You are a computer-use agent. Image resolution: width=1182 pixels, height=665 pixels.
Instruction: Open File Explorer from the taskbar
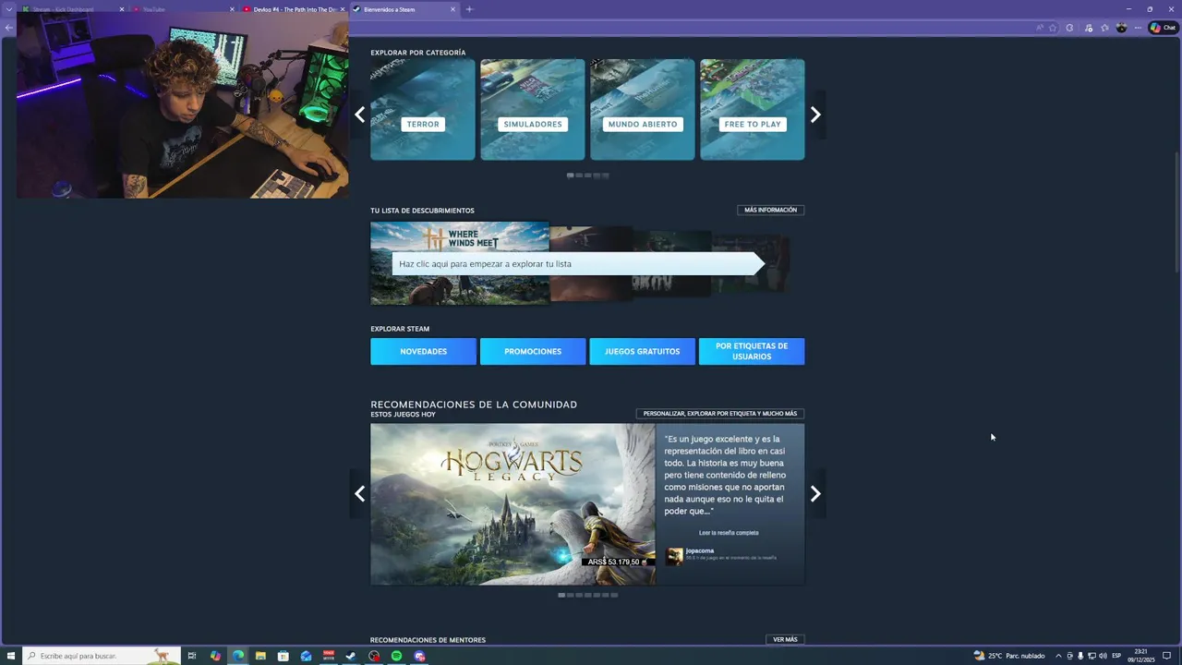coord(260,656)
